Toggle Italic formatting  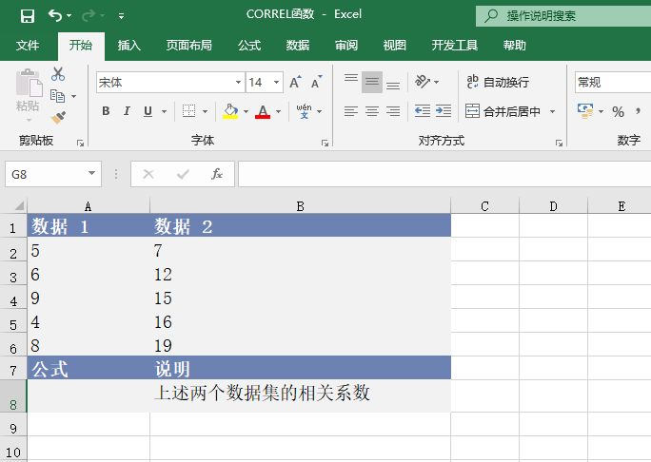128,112
